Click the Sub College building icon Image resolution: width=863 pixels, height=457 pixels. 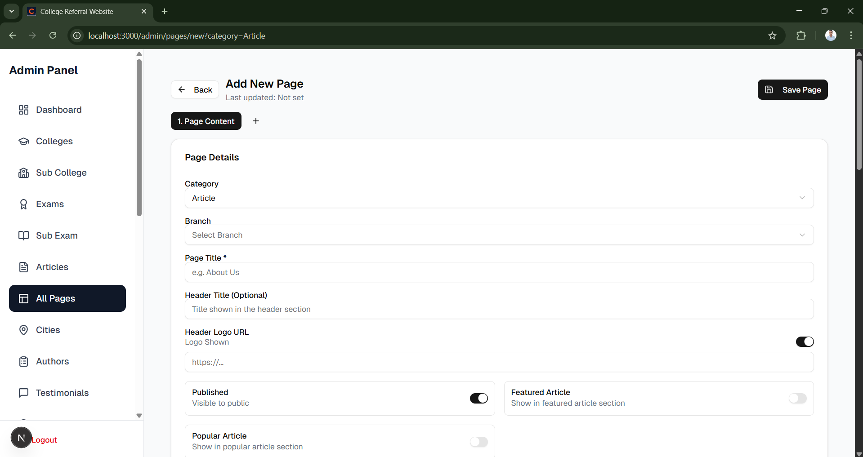tap(23, 173)
